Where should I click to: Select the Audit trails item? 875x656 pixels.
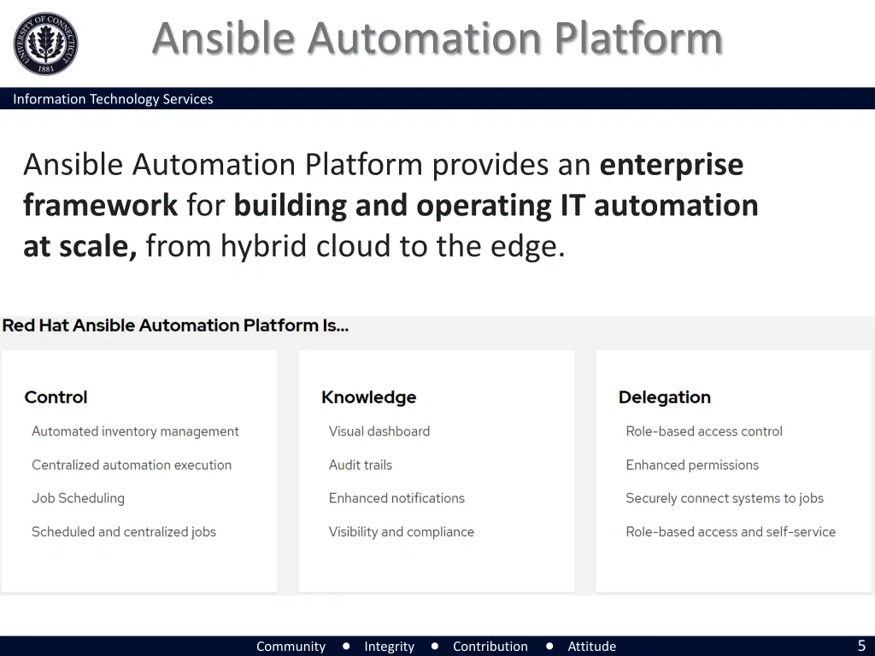(x=361, y=465)
